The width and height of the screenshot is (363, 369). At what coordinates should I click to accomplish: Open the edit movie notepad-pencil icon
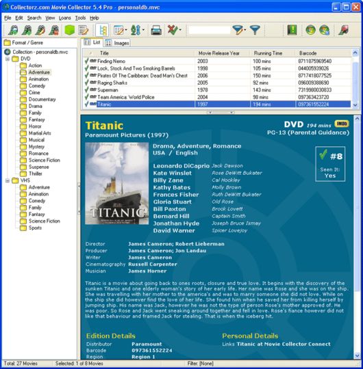84,30
